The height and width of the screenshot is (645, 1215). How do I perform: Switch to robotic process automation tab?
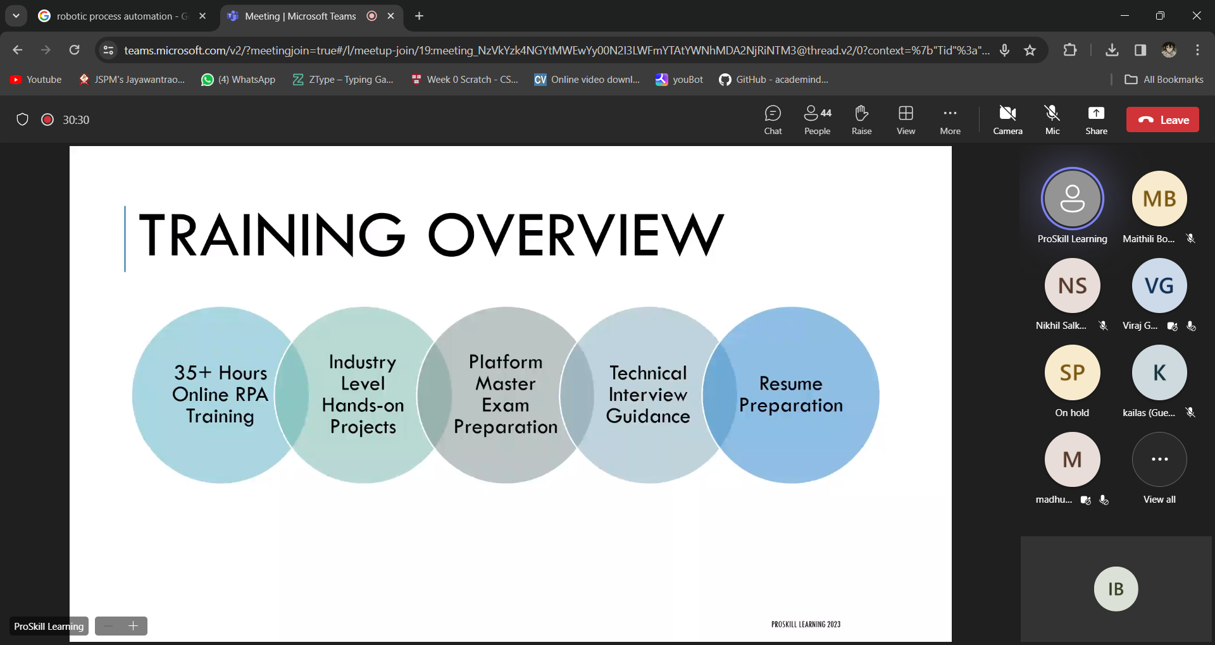pyautogui.click(x=114, y=16)
